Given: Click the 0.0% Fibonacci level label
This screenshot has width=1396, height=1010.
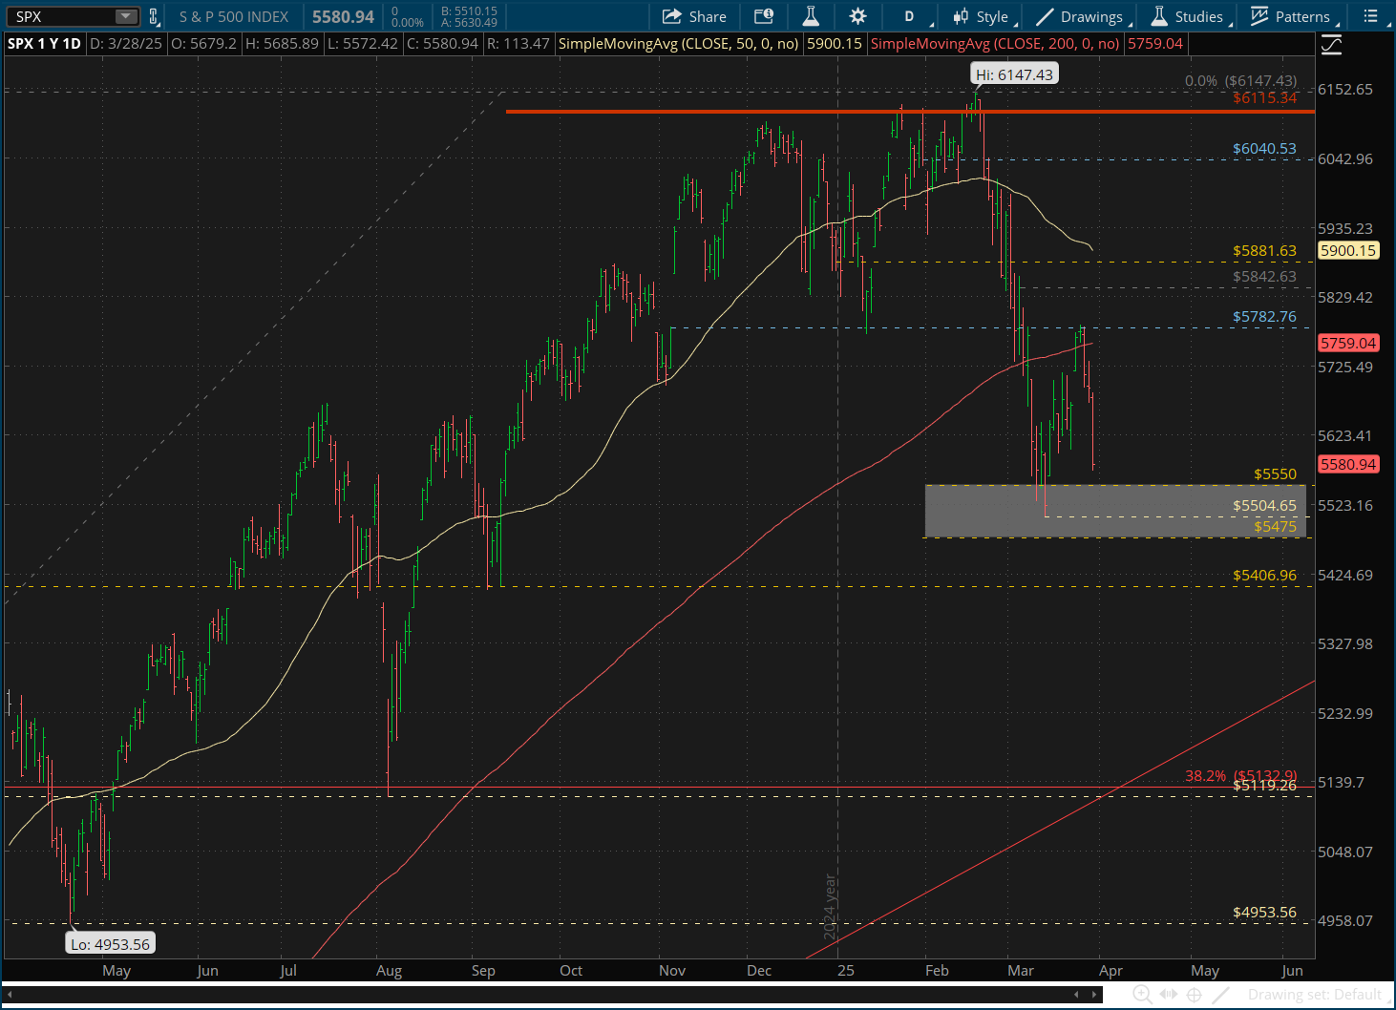Looking at the screenshot, I should (x=1240, y=81).
